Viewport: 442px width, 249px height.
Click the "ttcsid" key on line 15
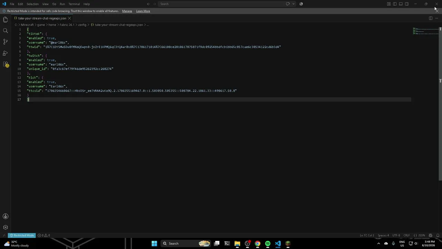click(34, 91)
